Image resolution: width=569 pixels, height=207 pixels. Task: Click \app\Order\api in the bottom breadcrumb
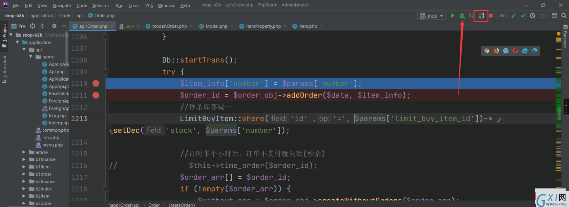(124, 205)
